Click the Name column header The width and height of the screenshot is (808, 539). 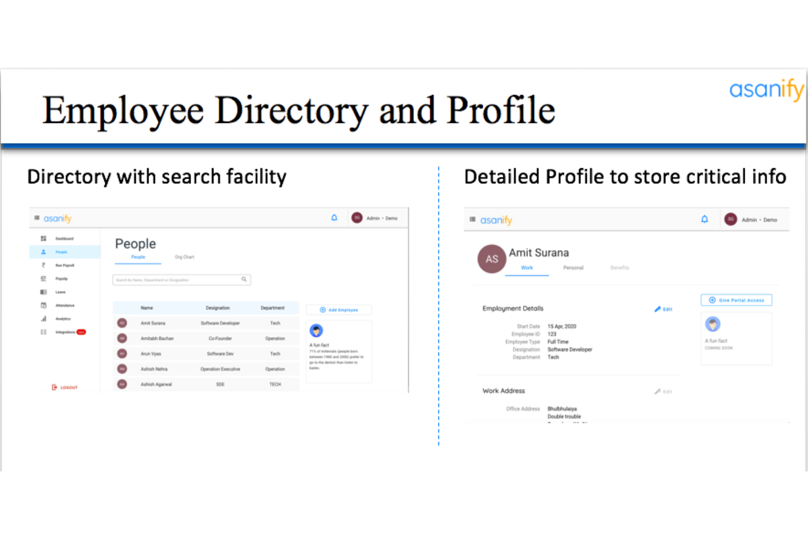click(x=147, y=308)
